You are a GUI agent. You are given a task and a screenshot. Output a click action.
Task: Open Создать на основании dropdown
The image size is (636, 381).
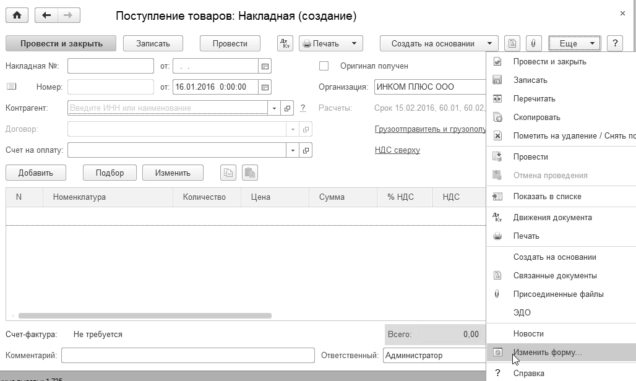439,43
